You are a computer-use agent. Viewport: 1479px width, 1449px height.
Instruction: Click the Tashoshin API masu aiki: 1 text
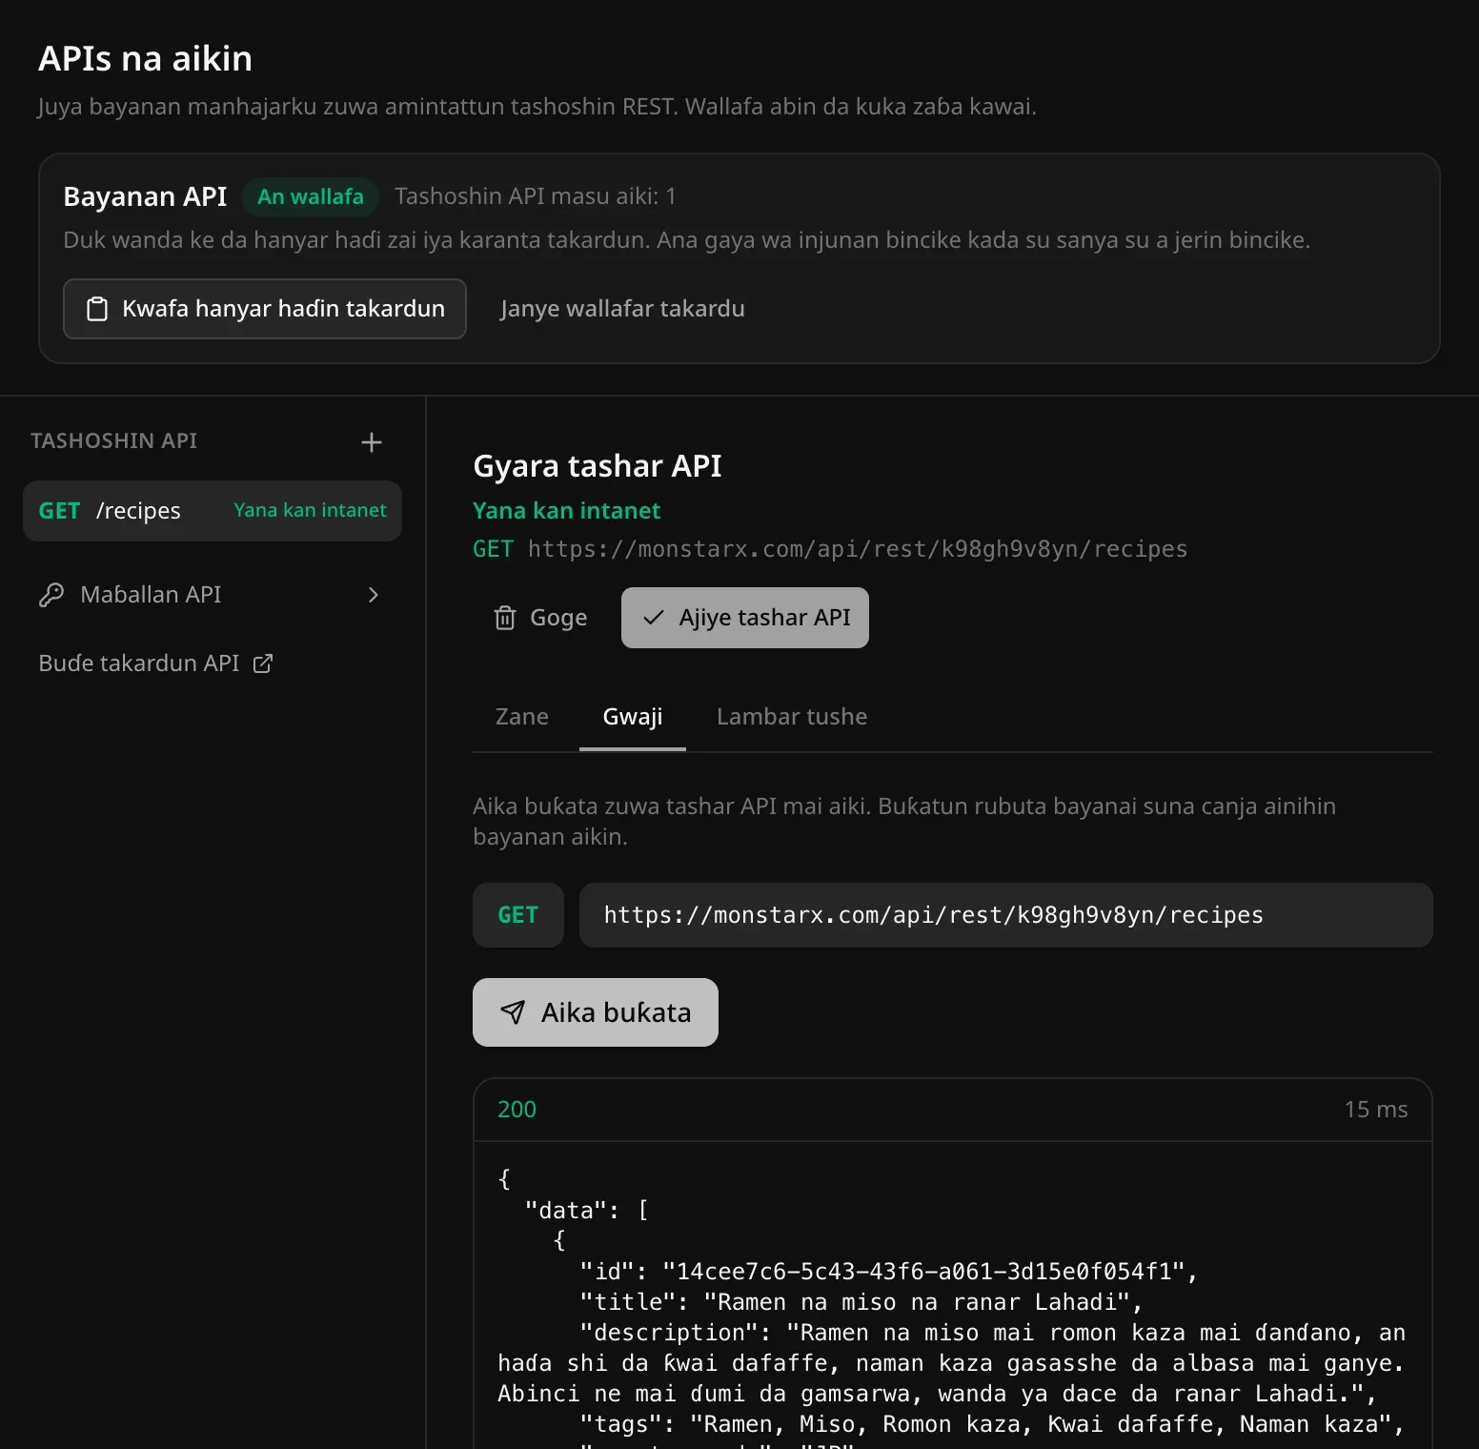click(536, 196)
